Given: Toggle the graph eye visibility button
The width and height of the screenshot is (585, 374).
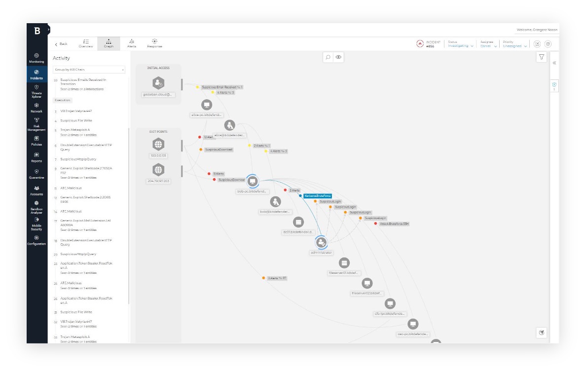Looking at the screenshot, I should [338, 57].
